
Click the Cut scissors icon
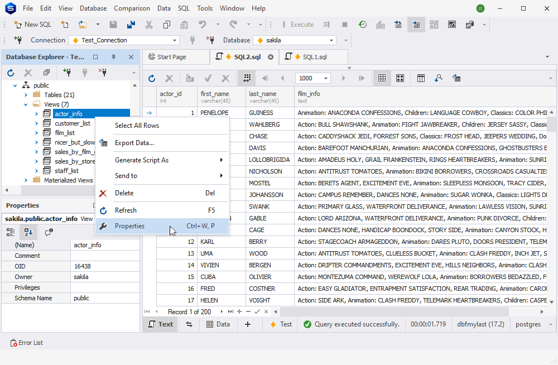point(149,25)
